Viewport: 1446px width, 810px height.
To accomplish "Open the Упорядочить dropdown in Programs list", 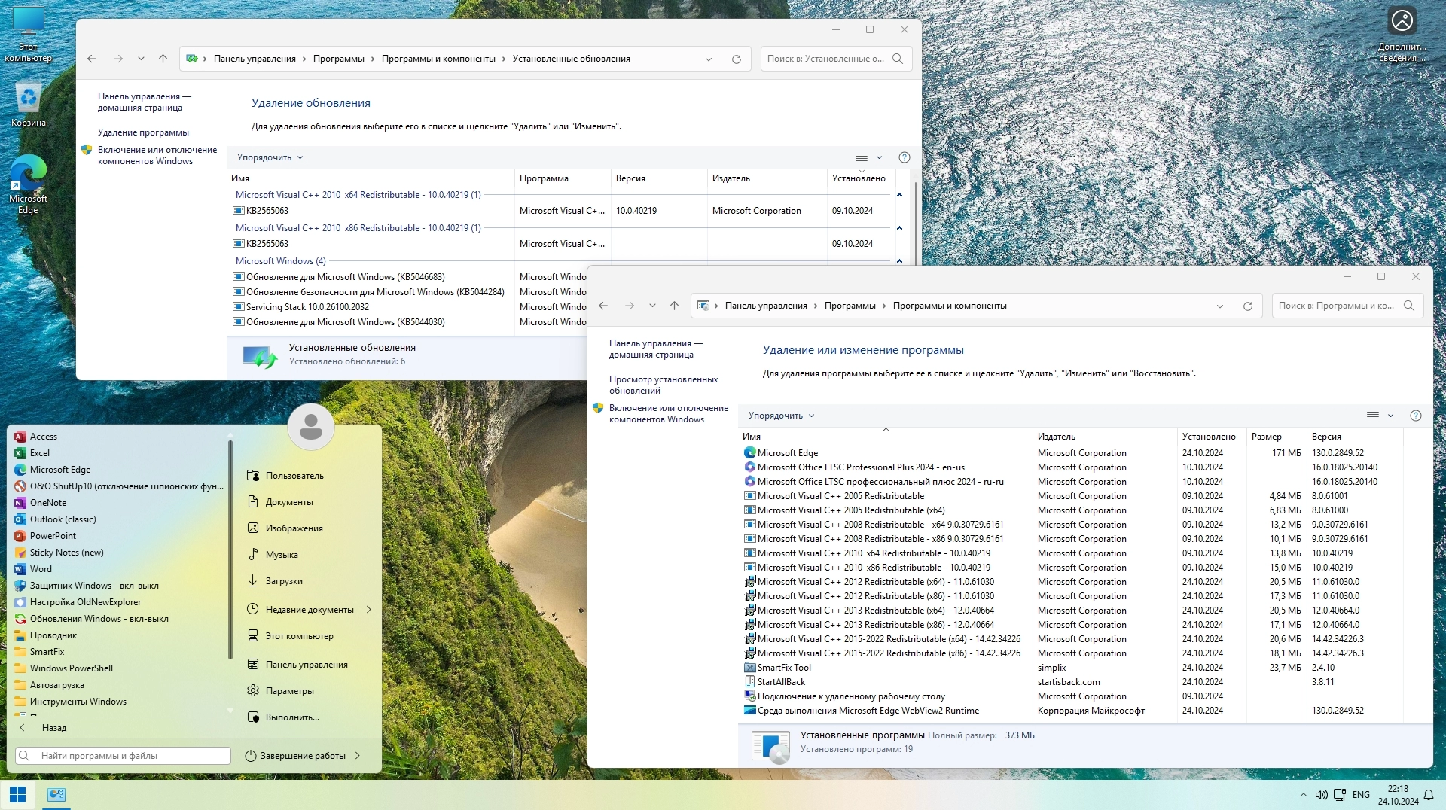I will [x=781, y=416].
